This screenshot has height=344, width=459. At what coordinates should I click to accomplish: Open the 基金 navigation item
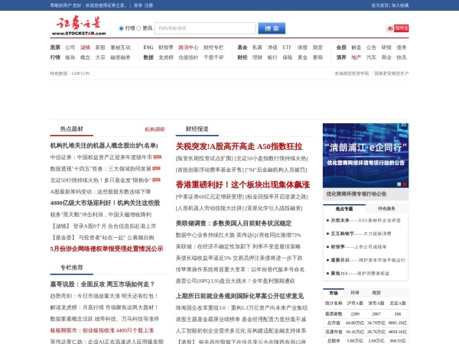[243, 47]
